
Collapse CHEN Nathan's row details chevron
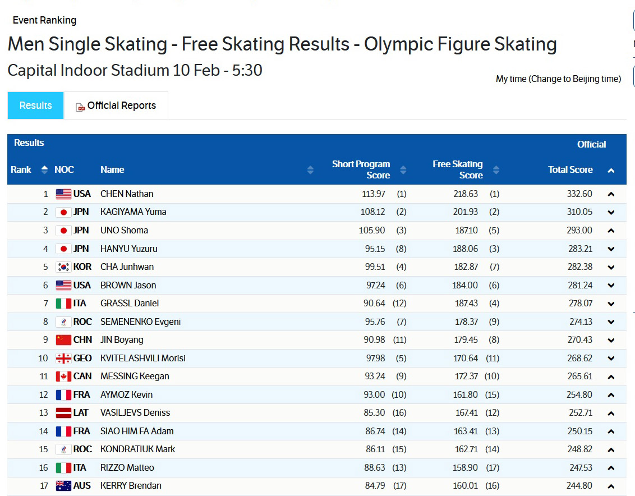coord(611,194)
